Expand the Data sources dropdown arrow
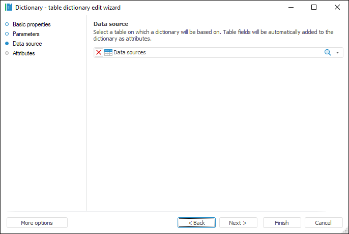 (337, 52)
